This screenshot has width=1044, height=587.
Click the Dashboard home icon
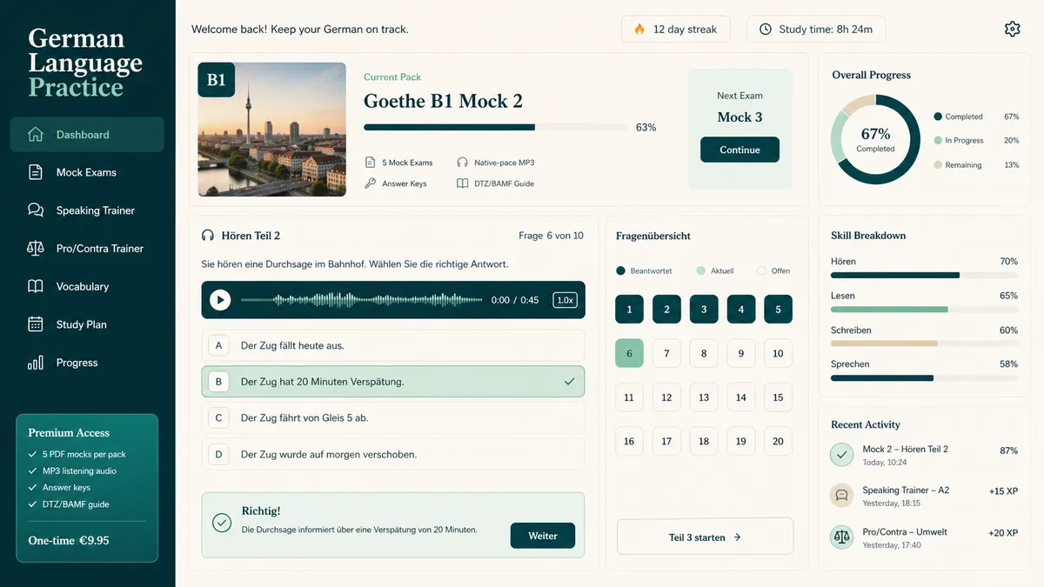[36, 135]
